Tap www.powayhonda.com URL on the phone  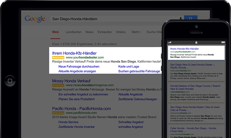pos(181,113)
